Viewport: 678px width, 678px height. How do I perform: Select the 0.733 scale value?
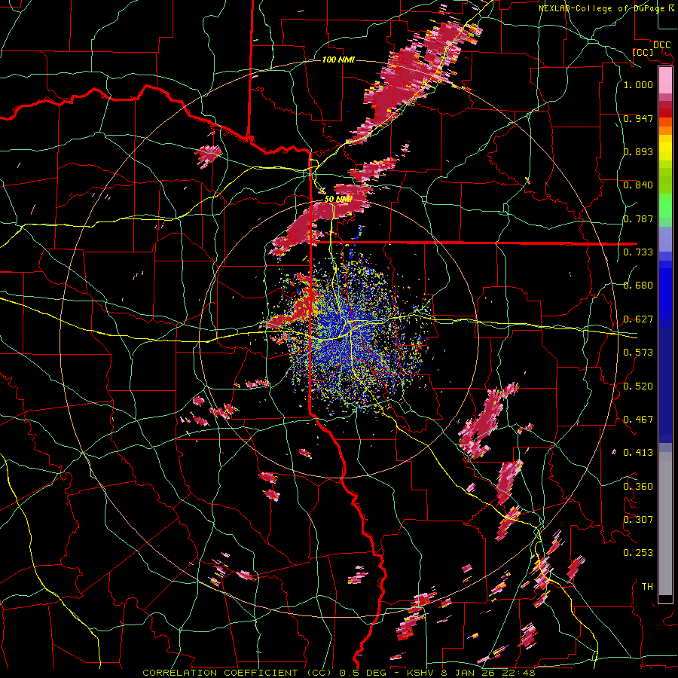(x=638, y=252)
